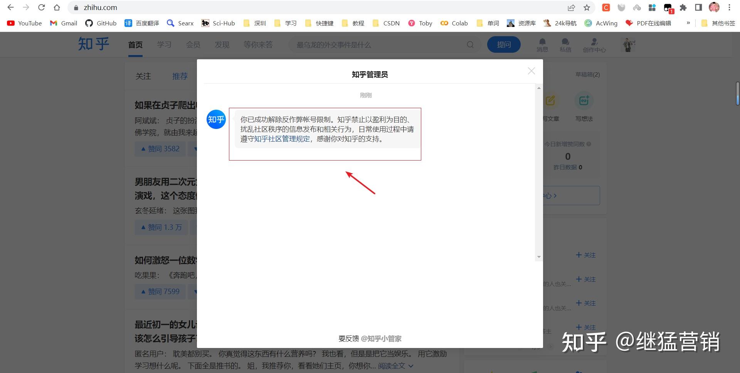Click the 知乎 logo in the header
The width and height of the screenshot is (740, 373).
pos(94,44)
